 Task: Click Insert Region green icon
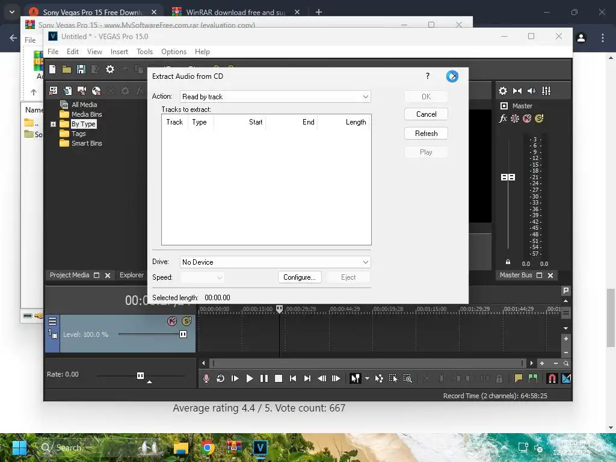(533, 378)
